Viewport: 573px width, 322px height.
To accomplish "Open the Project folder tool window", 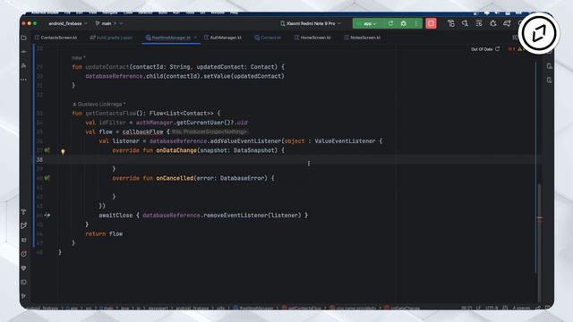I will (24, 38).
